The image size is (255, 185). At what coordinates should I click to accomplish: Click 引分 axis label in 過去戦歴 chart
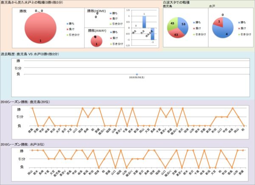pyautogui.click(x=18, y=68)
